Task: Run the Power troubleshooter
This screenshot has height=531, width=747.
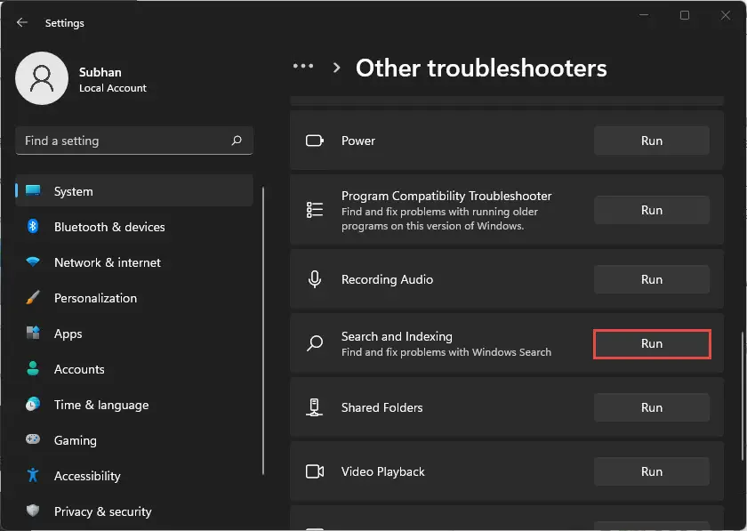Action: 651,141
